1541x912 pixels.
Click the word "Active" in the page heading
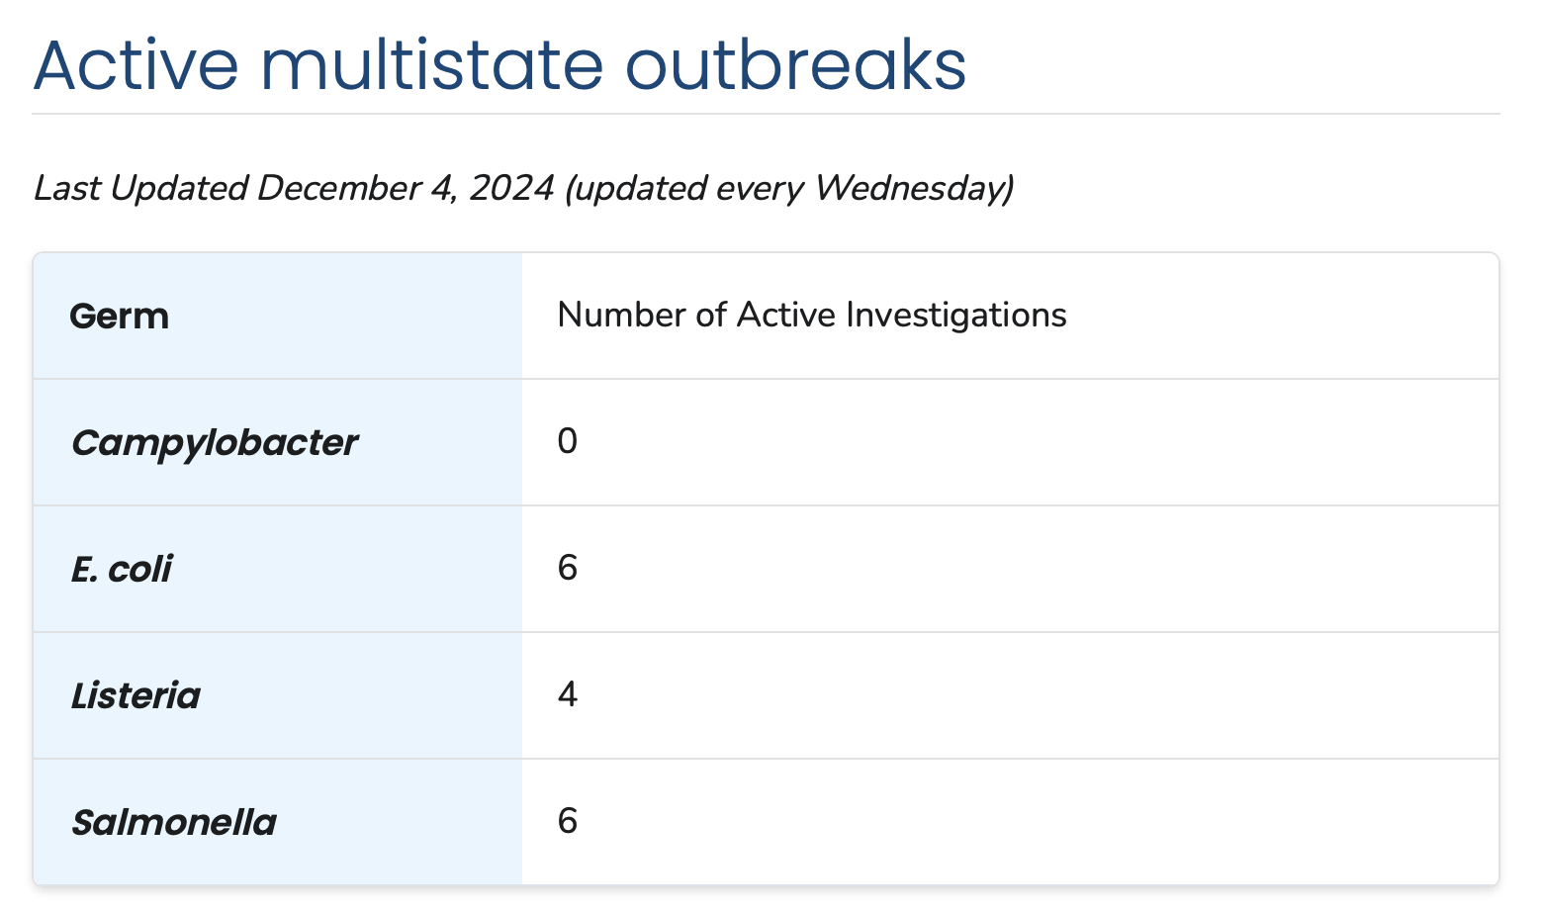coord(136,65)
